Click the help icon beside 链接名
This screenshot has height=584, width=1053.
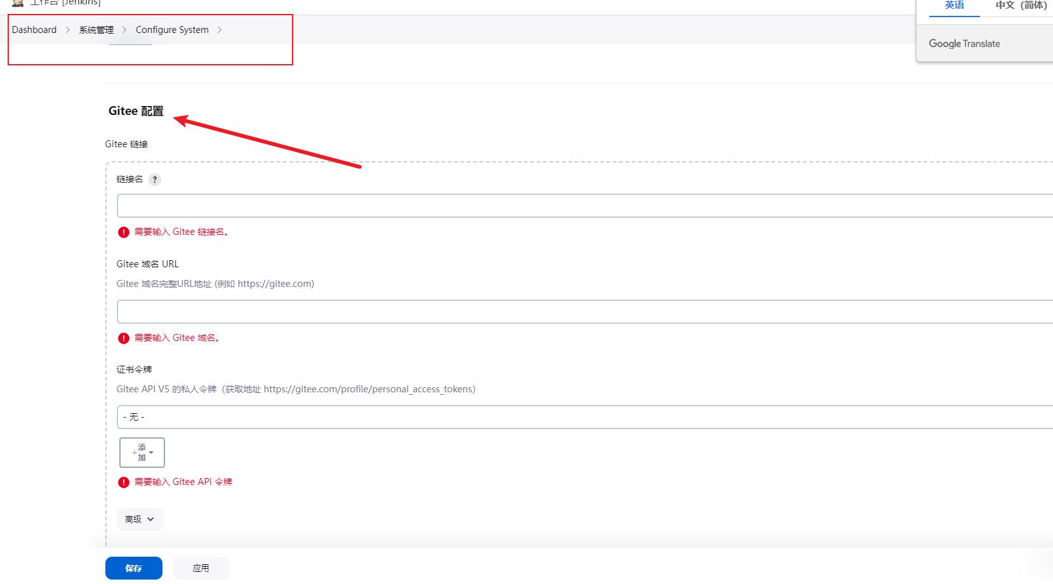(x=155, y=180)
